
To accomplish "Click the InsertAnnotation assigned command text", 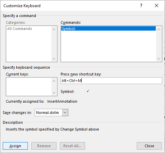I will click(62, 101).
